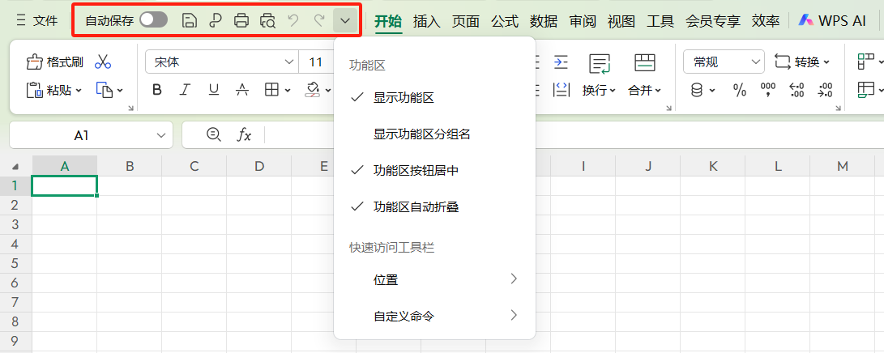Open the 工具 tab
Image resolution: width=884 pixels, height=353 pixels.
(x=660, y=21)
